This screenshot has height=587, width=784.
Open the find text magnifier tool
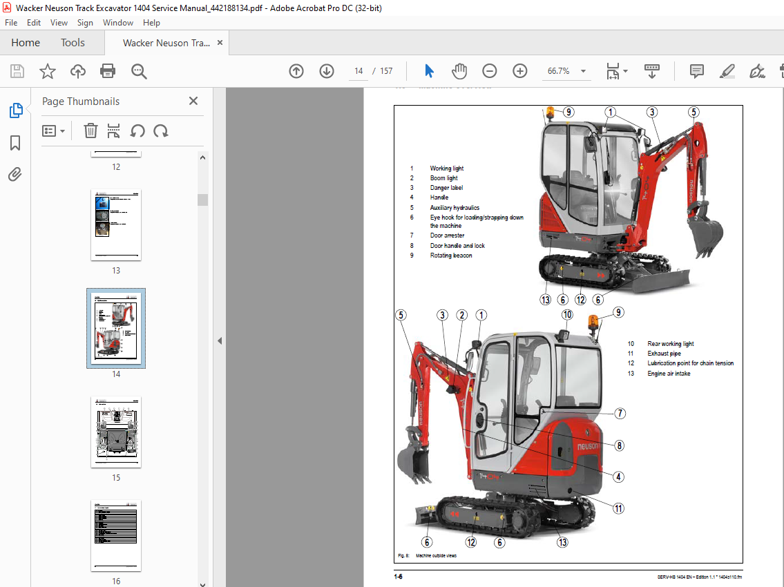139,71
